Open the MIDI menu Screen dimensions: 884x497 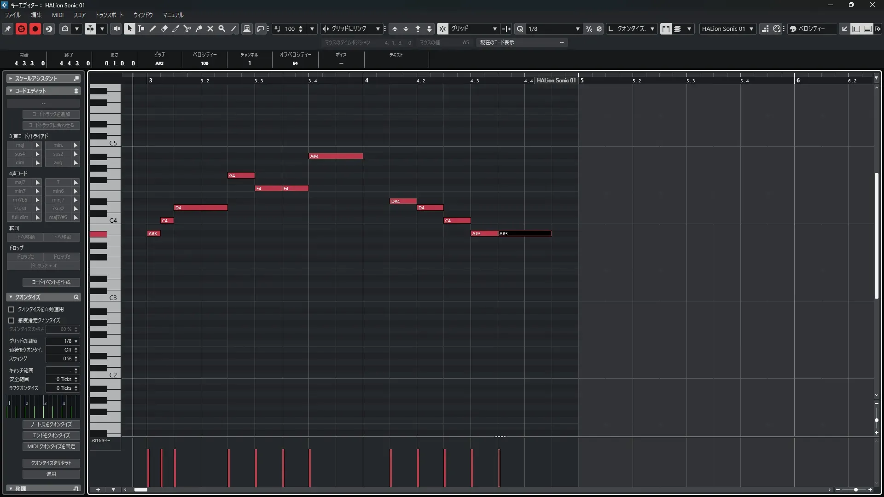tap(58, 15)
